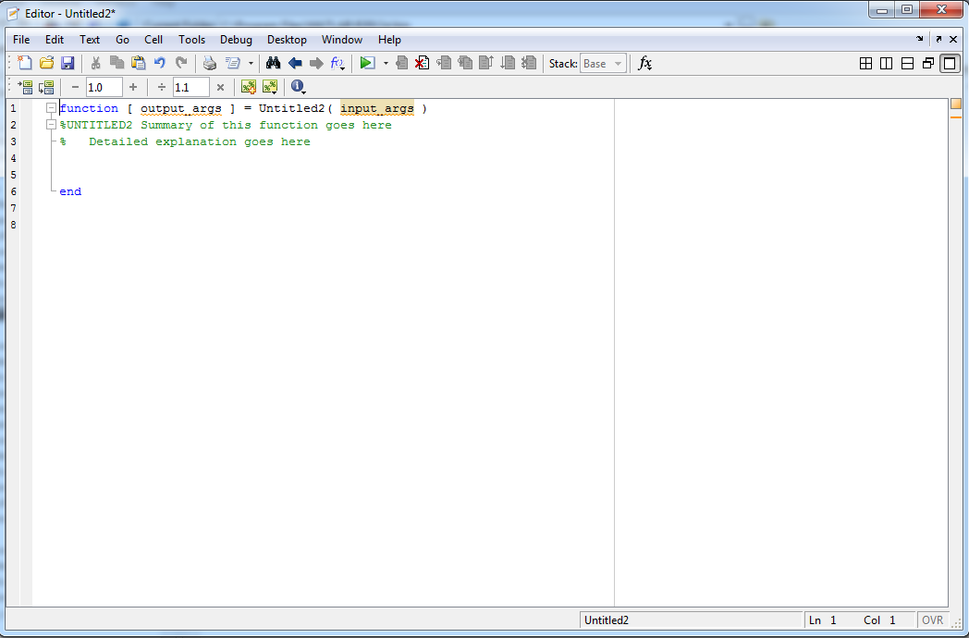Print the file with the printer icon
Image resolution: width=969 pixels, height=638 pixels.
[210, 63]
